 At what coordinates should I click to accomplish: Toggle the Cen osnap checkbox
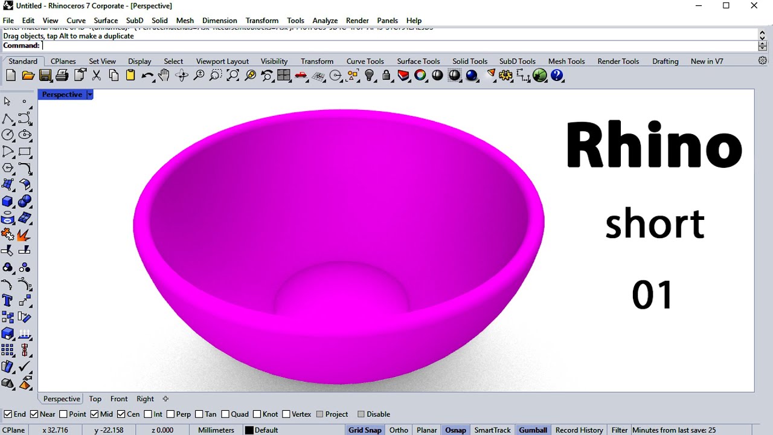(x=121, y=414)
